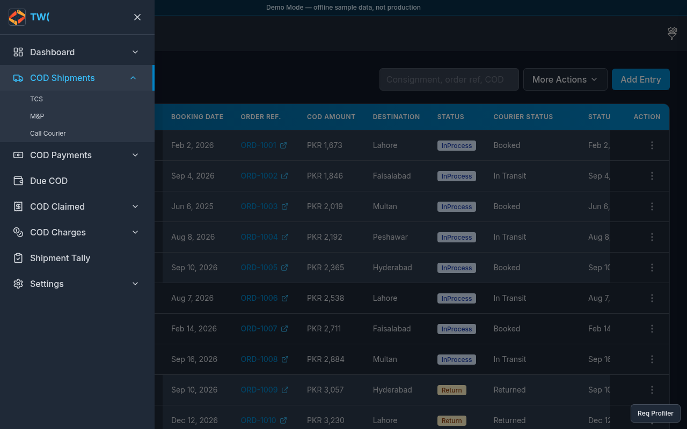Click the Demo Mode banner text
This screenshot has height=429, width=687.
(x=343, y=8)
